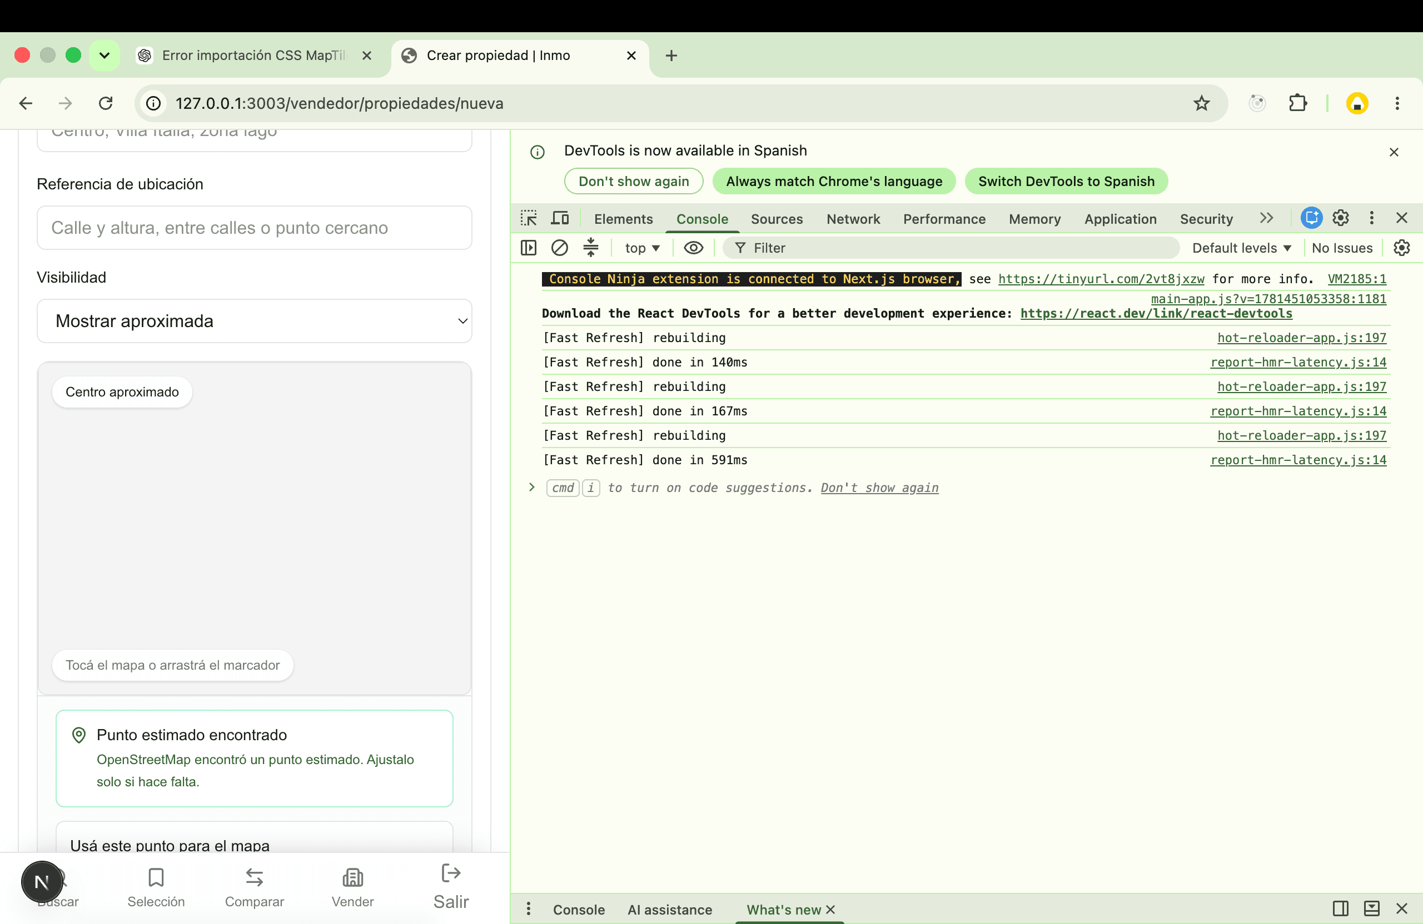This screenshot has width=1423, height=924.
Task: Click Don't show again code suggestions link
Action: 879,488
